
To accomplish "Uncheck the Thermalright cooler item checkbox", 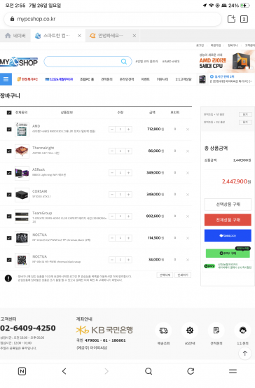I will 9,151.
